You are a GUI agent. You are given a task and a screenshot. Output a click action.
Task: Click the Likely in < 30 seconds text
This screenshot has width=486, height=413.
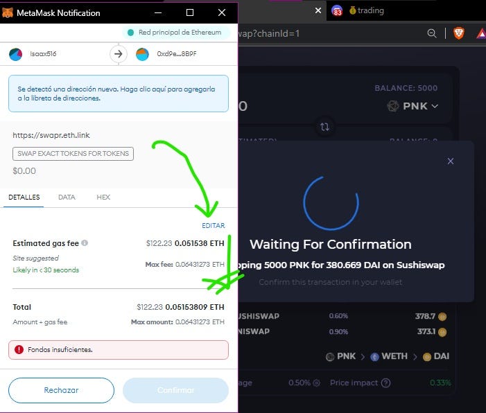pos(46,270)
